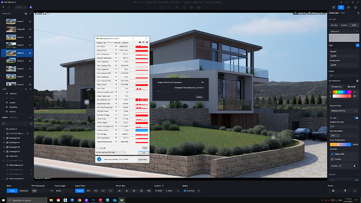Viewport: 361px width, 203px height.
Task: Open the GPU Clock sensor dropdown arrow
Action: click(116, 47)
